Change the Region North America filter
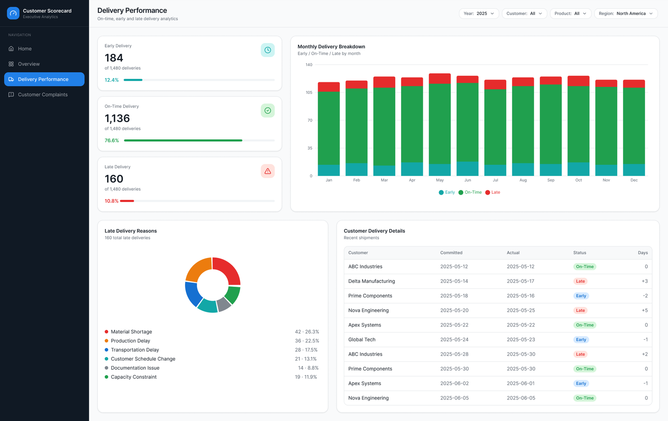 pos(626,13)
